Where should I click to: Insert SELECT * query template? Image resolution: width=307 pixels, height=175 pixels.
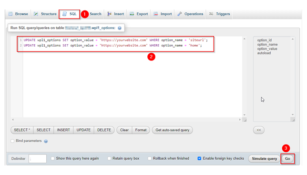[x=22, y=130]
